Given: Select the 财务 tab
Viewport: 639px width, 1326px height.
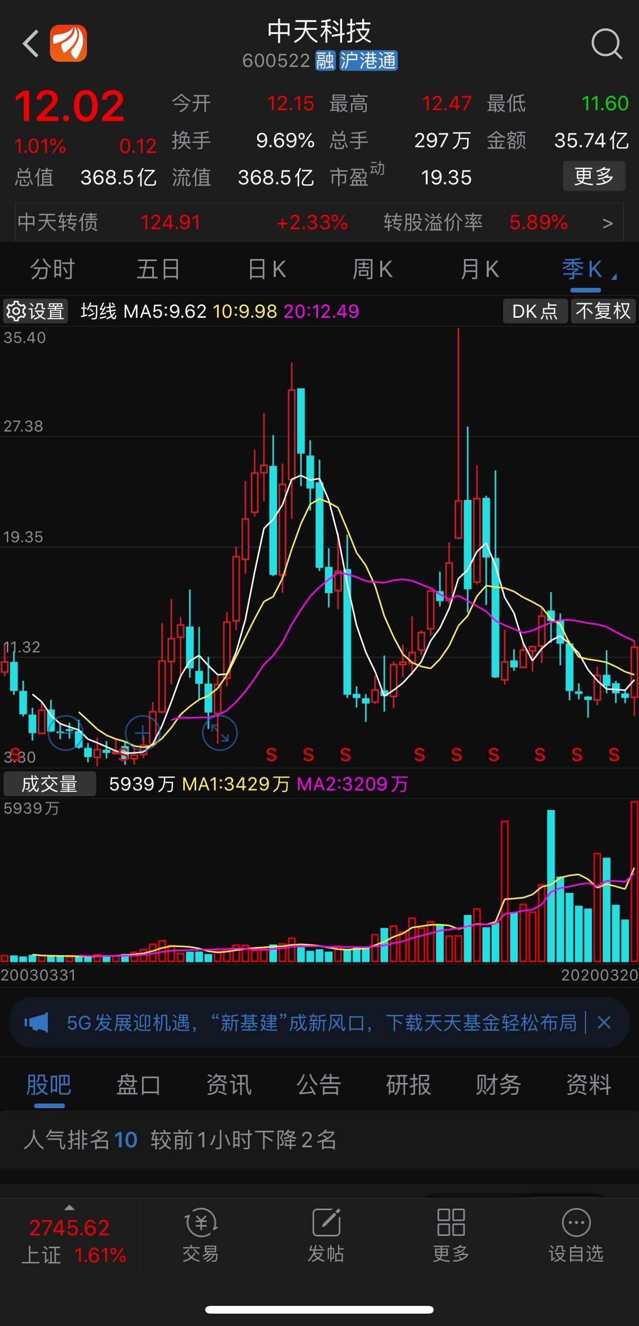Looking at the screenshot, I should (x=498, y=1086).
